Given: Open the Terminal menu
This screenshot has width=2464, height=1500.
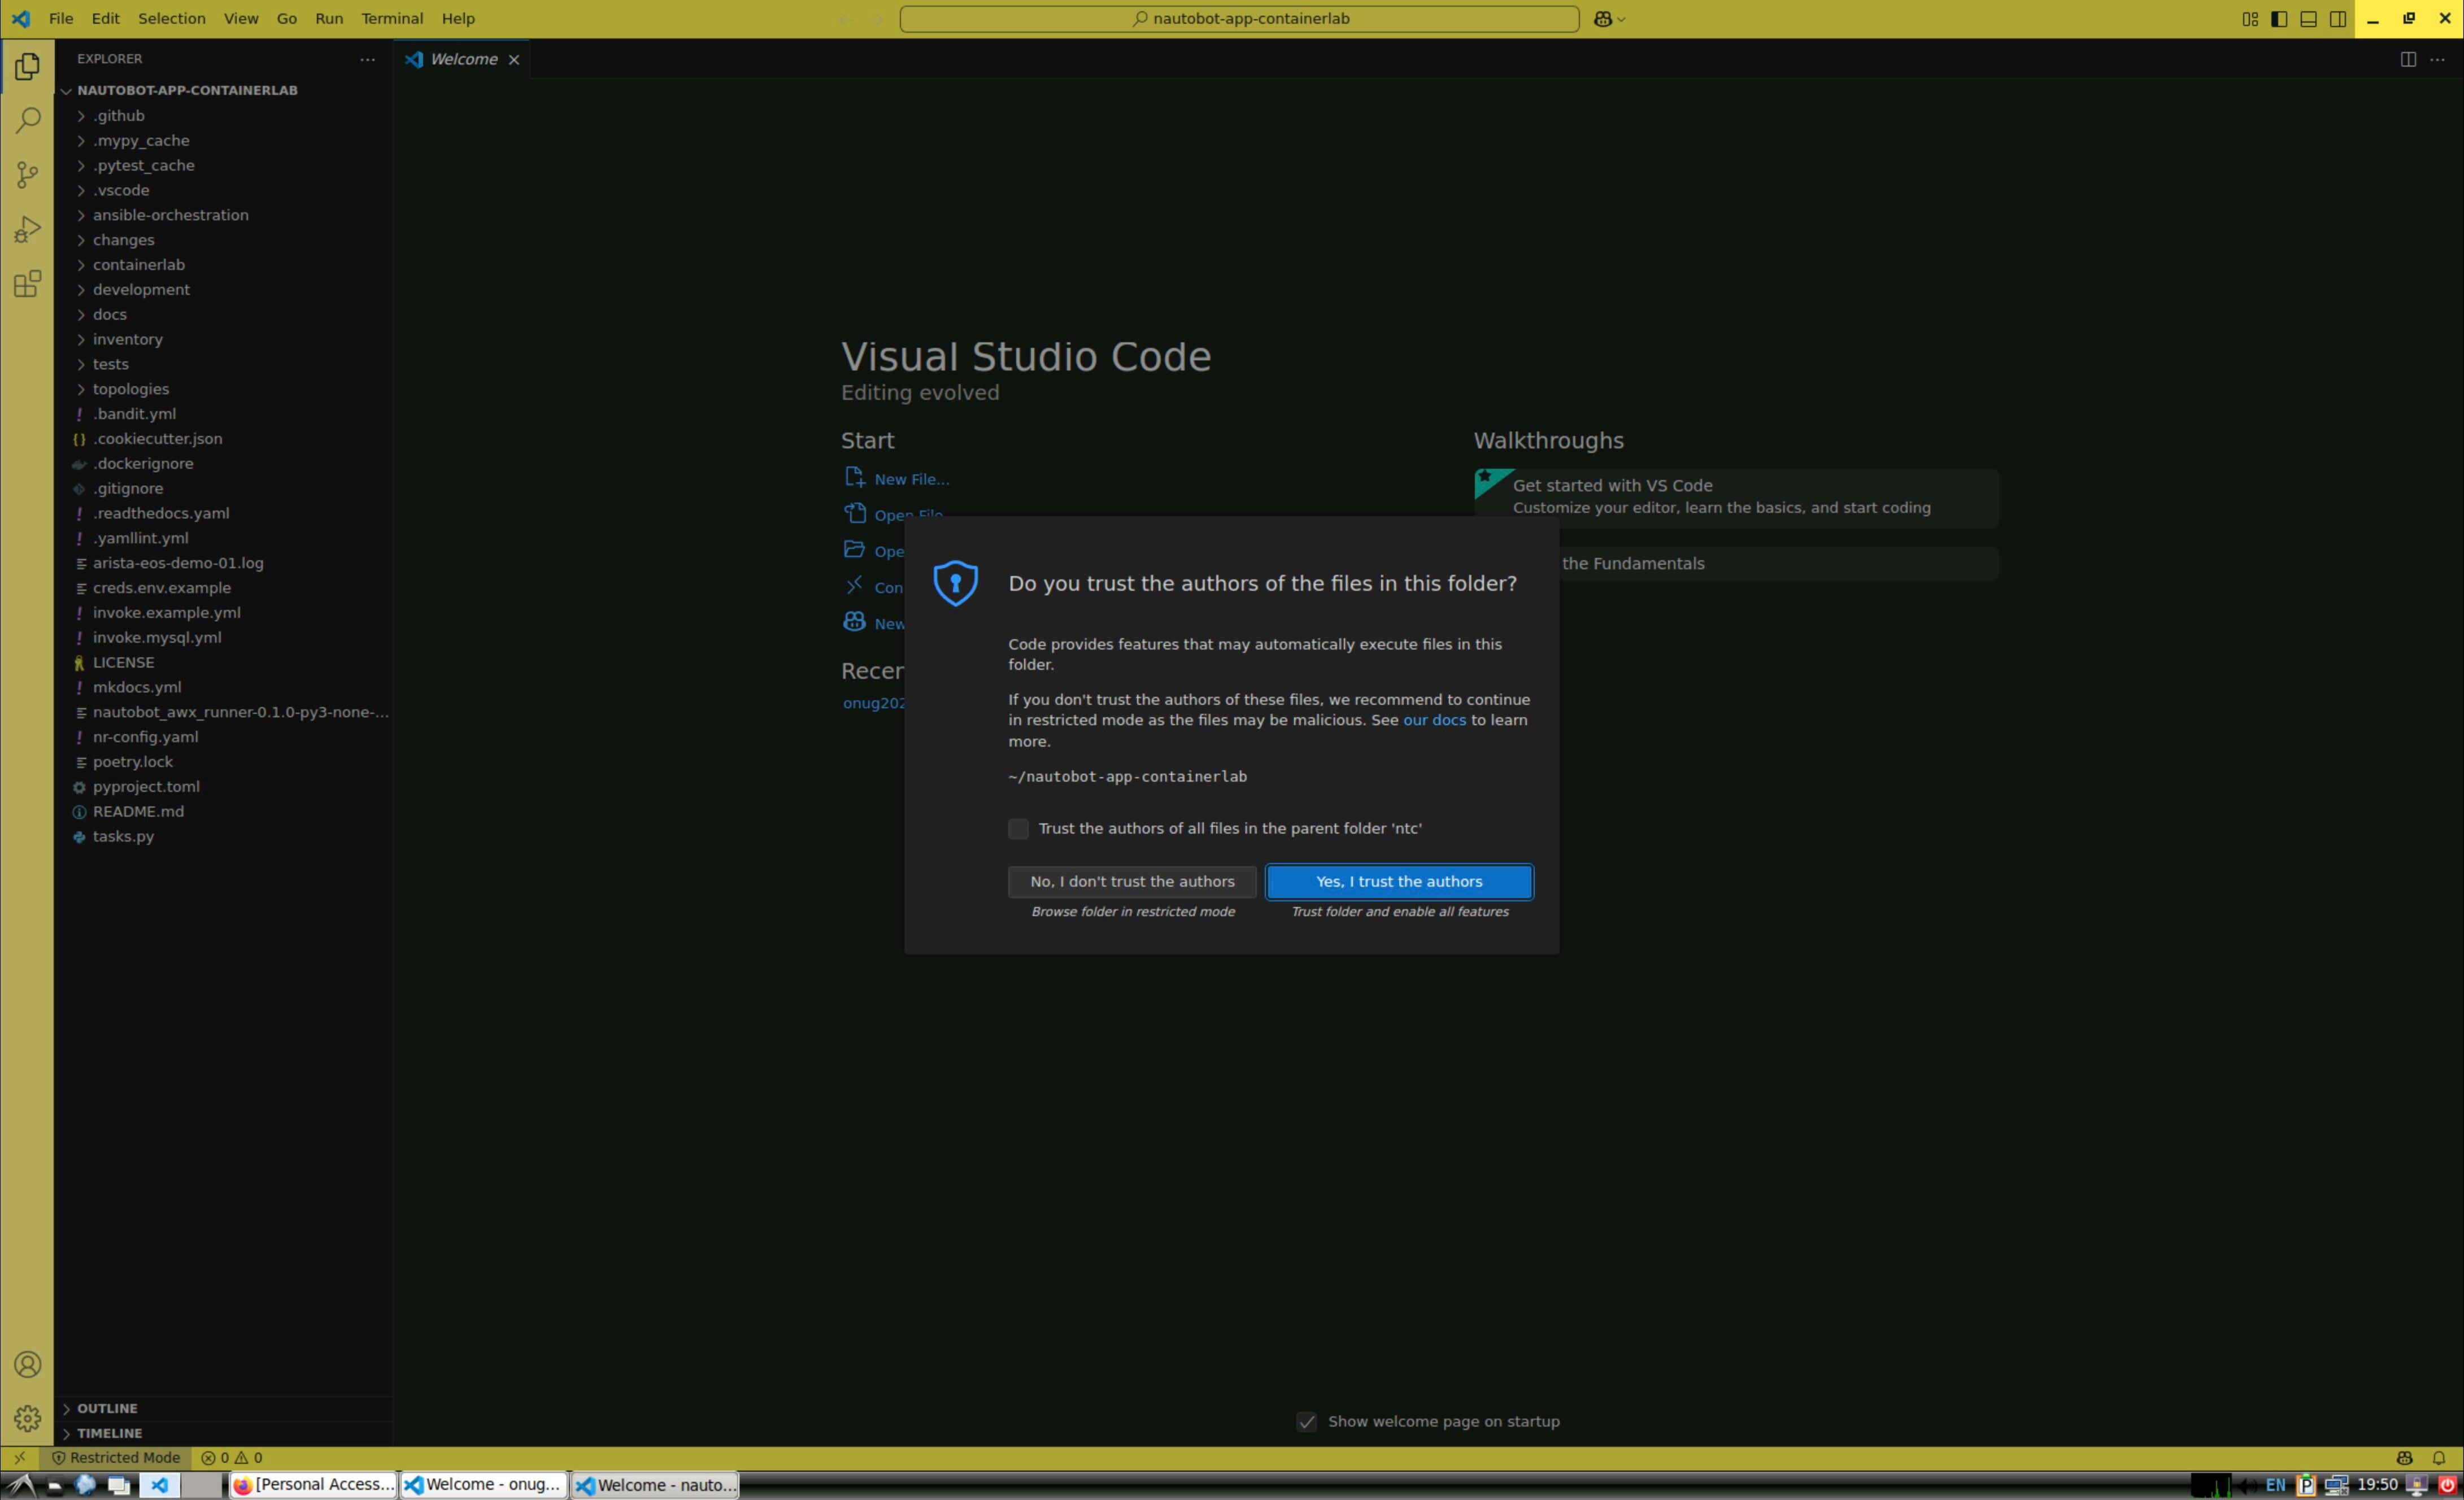Looking at the screenshot, I should point(392,19).
